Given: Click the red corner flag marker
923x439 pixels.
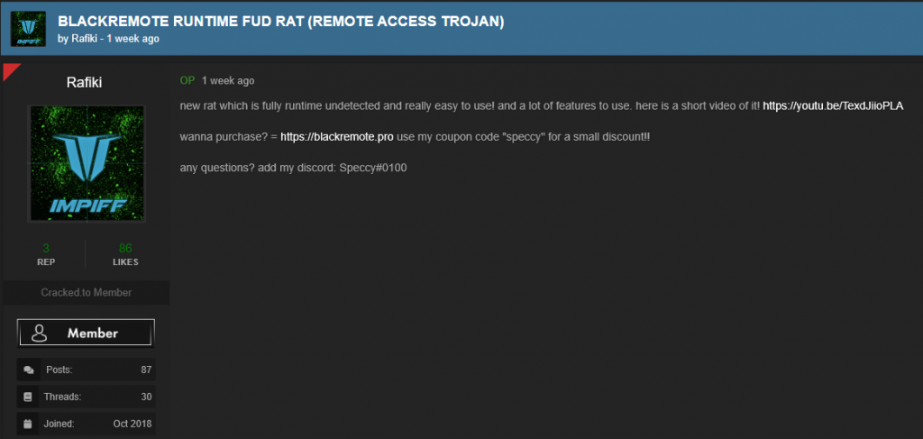Looking at the screenshot, I should tap(10, 70).
